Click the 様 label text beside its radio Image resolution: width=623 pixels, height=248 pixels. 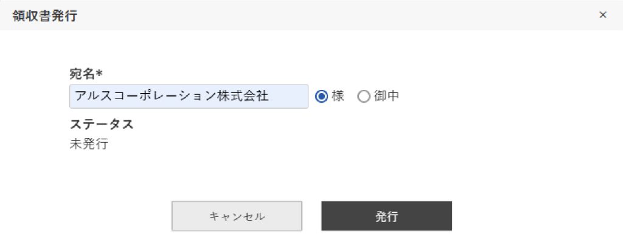[x=338, y=96]
